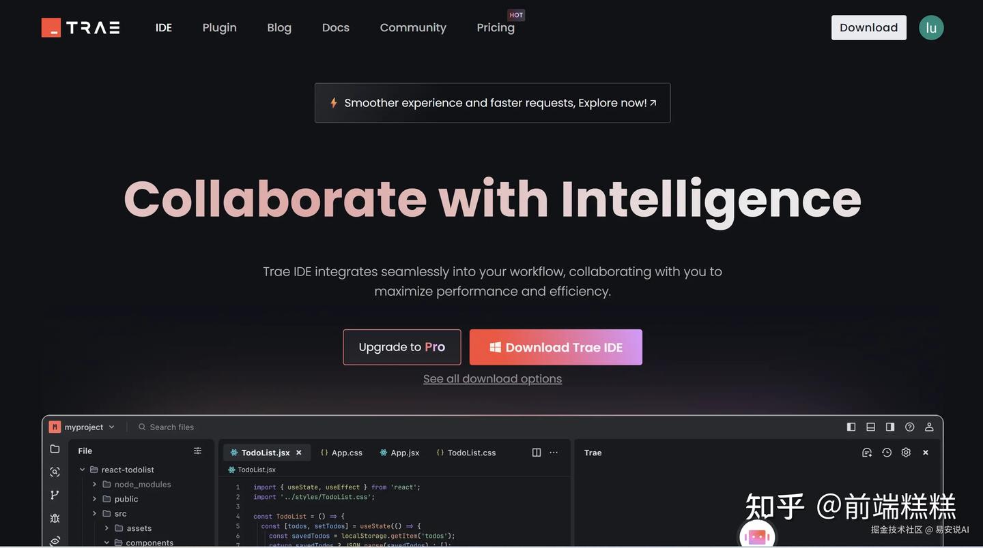Image resolution: width=983 pixels, height=548 pixels.
Task: Open the myproject dropdown
Action: coord(82,427)
